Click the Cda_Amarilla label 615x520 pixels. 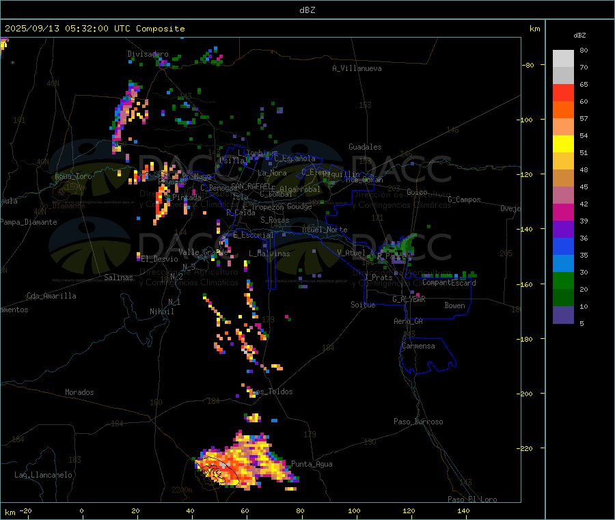[51, 296]
